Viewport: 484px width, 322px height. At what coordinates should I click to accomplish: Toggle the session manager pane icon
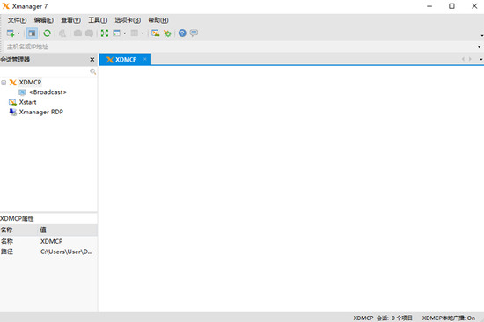click(32, 33)
